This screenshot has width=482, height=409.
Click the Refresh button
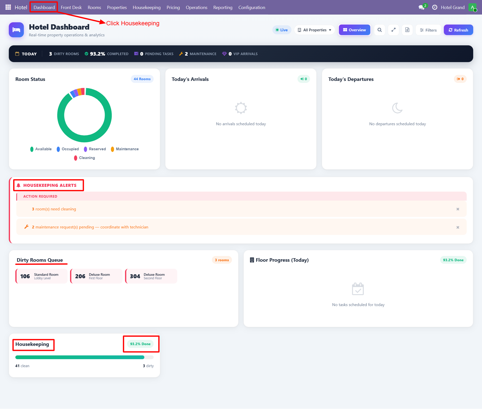[x=458, y=30]
